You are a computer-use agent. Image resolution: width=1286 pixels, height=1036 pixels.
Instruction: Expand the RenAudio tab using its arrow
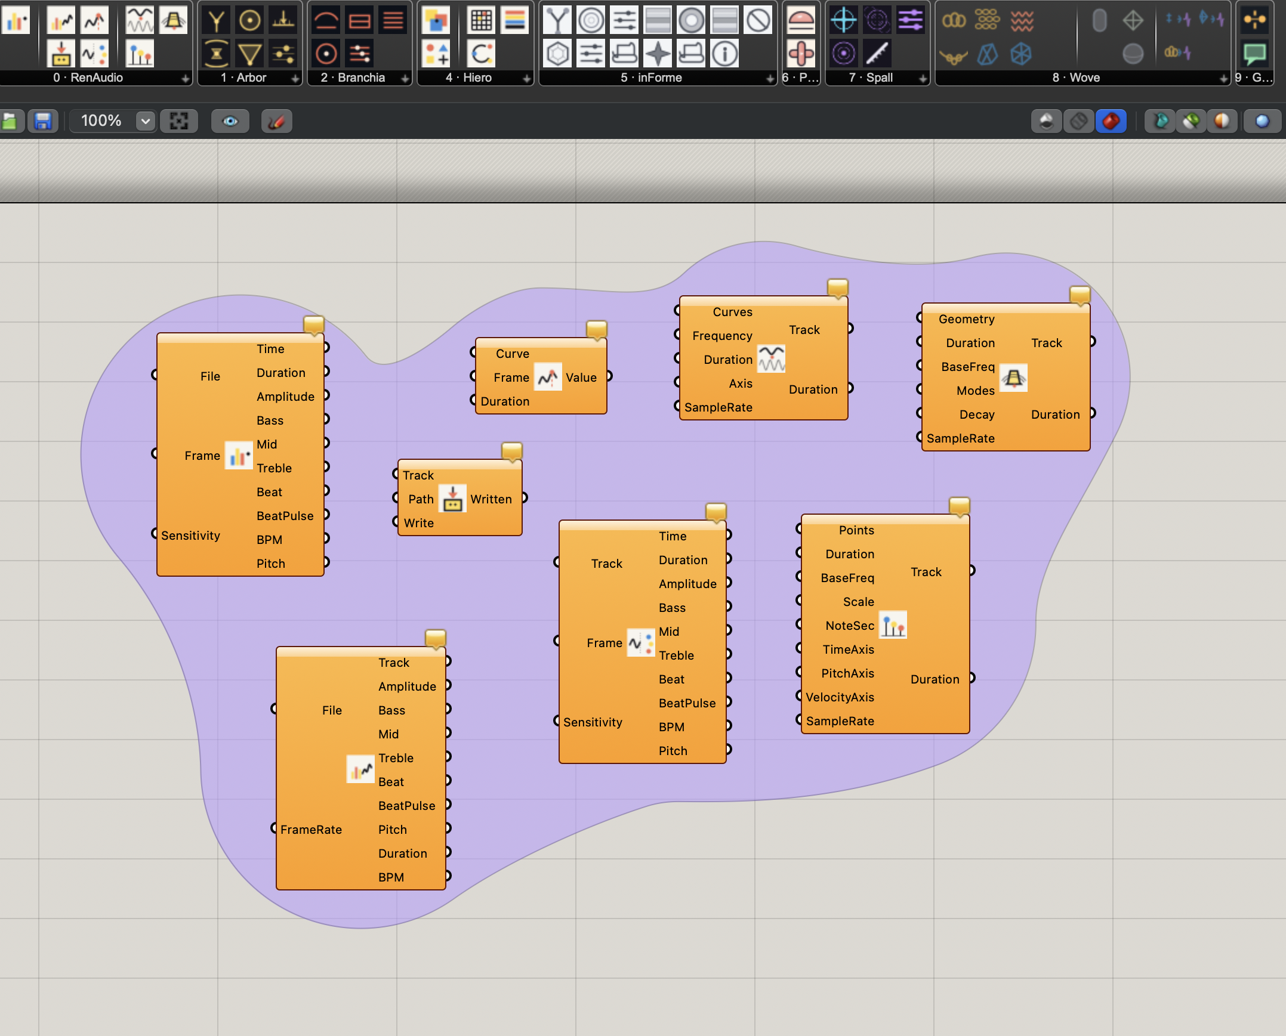click(x=185, y=78)
